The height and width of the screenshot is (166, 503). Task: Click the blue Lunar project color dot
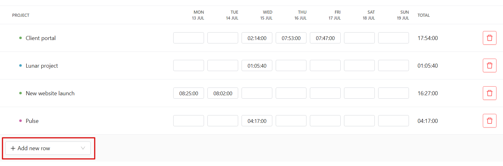[x=20, y=65]
